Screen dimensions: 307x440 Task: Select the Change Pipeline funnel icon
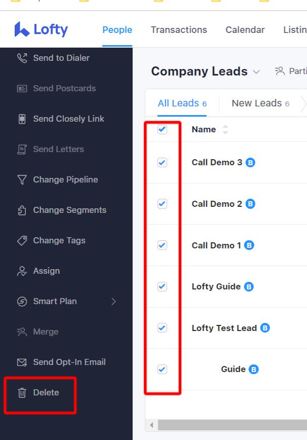pyautogui.click(x=22, y=179)
